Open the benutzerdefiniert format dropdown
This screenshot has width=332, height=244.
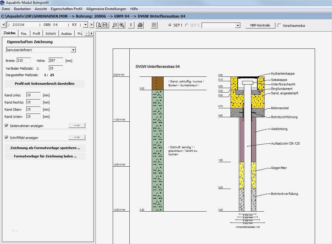(73, 50)
